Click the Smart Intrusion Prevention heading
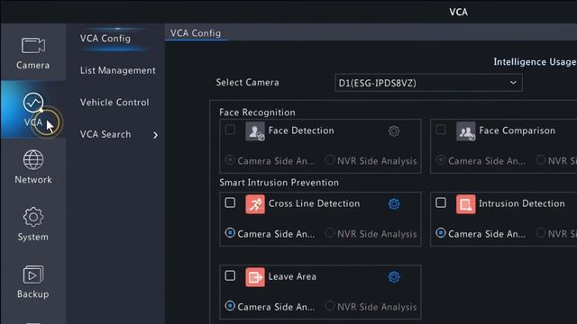The height and width of the screenshot is (324, 577). (x=279, y=183)
